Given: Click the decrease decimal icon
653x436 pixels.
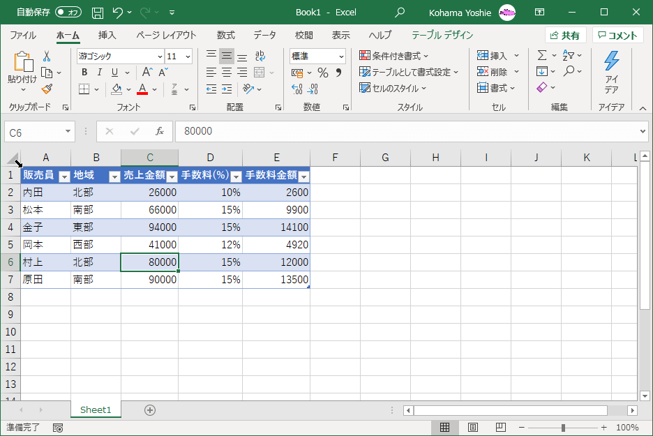Looking at the screenshot, I should pos(313,89).
